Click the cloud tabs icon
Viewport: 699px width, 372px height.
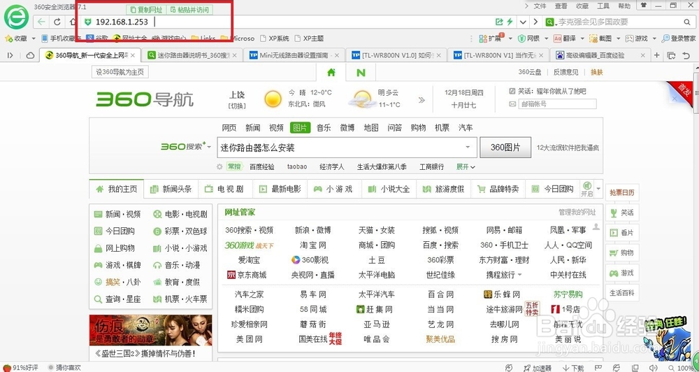(30, 55)
